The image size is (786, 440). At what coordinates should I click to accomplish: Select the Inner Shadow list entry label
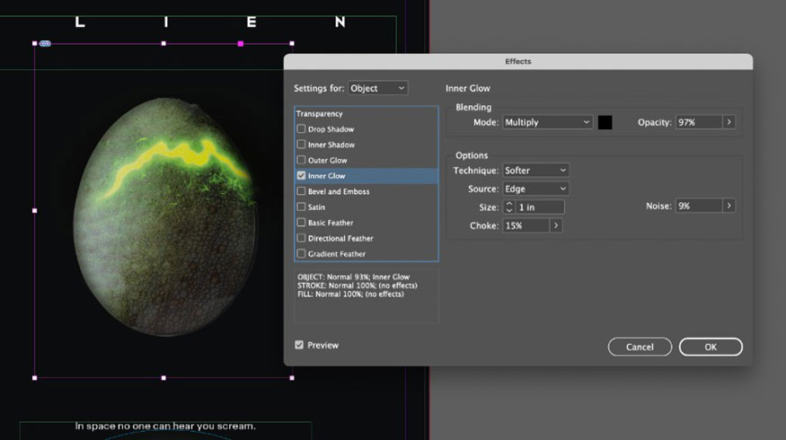(331, 145)
